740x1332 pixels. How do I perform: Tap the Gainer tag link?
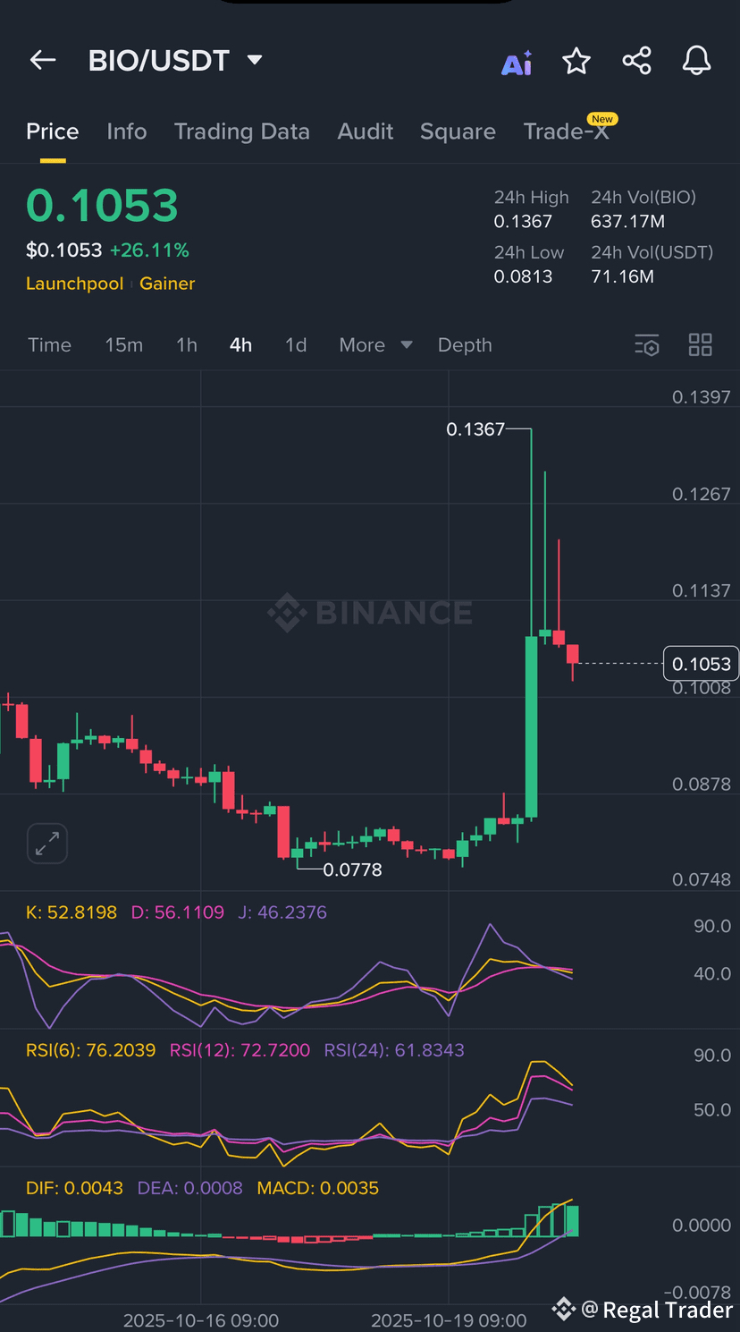[167, 284]
